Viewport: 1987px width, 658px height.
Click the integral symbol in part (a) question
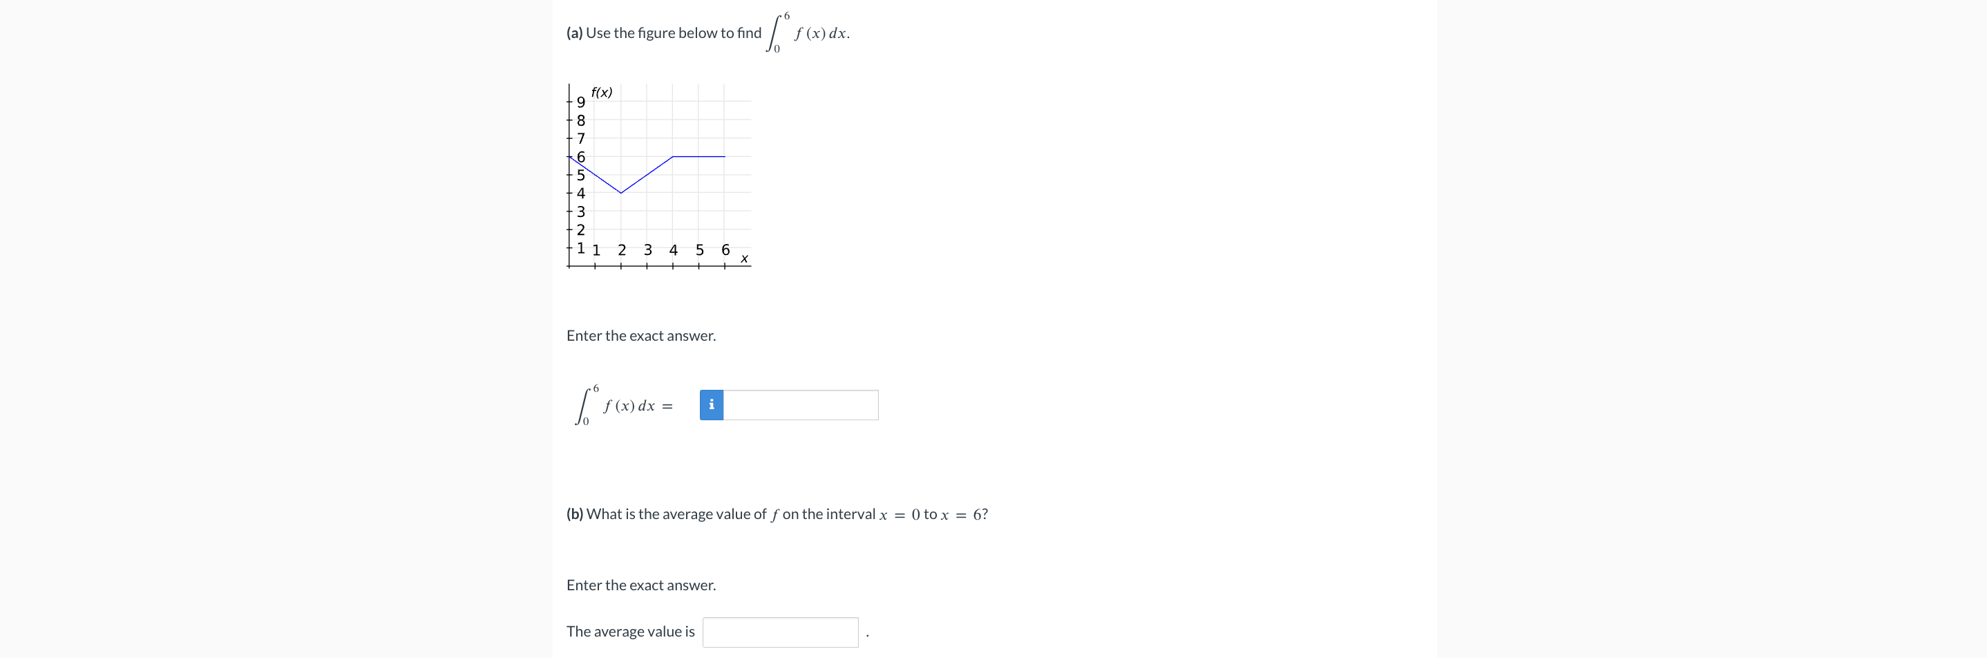coord(774,32)
